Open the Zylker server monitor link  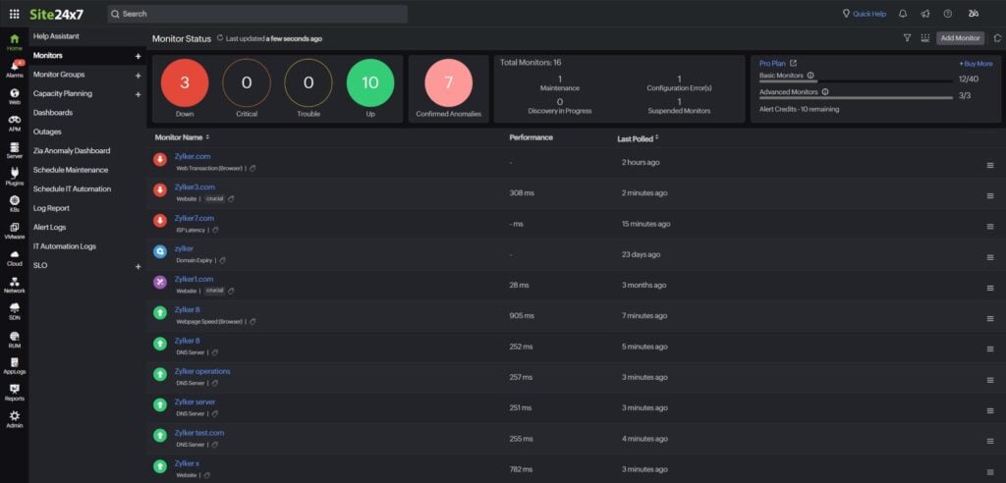[x=196, y=402]
